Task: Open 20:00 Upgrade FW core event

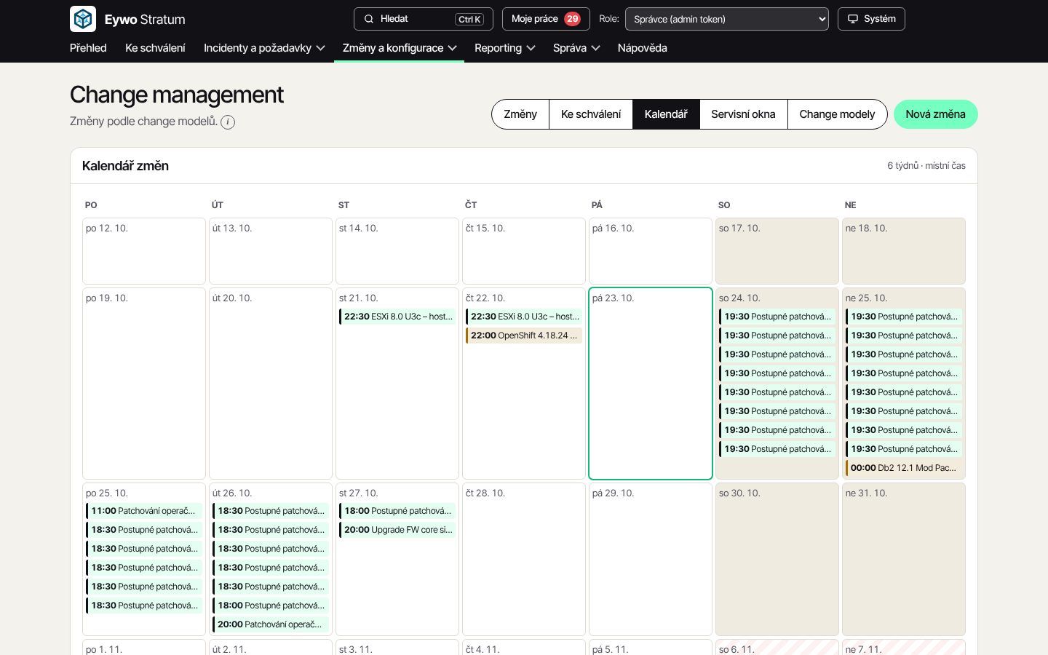Action: click(x=397, y=530)
